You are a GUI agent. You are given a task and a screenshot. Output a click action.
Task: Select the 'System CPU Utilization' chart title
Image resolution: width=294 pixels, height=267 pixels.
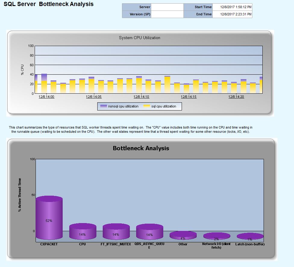[139, 38]
